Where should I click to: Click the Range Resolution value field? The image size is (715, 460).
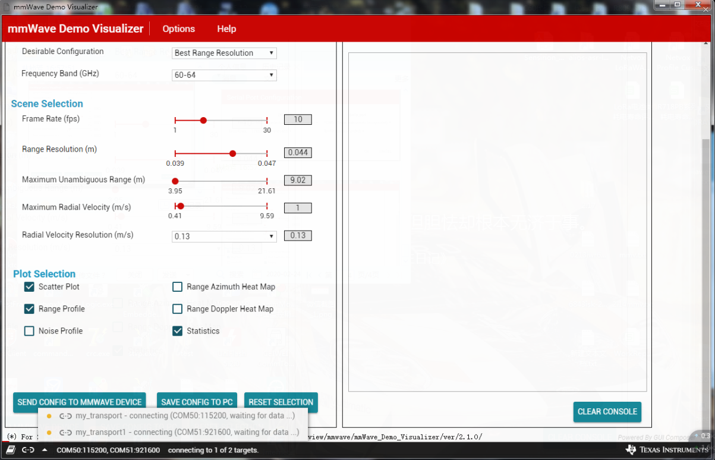point(298,153)
